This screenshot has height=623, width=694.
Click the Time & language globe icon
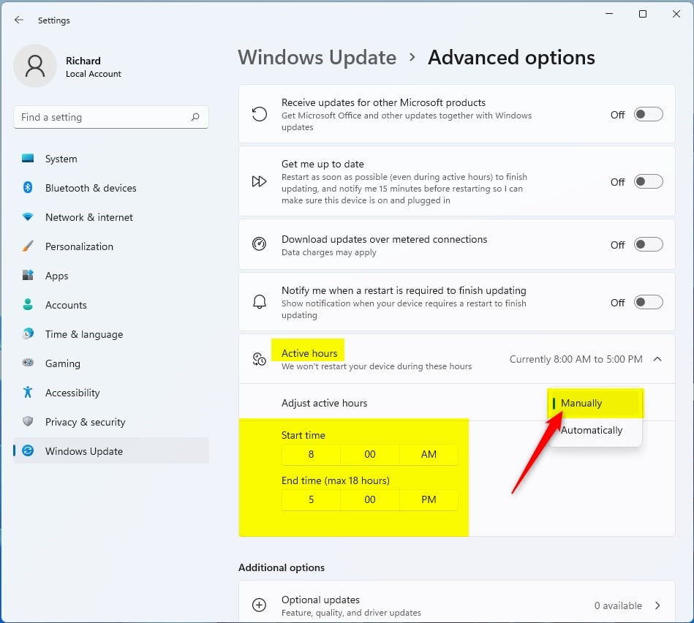[x=28, y=333]
